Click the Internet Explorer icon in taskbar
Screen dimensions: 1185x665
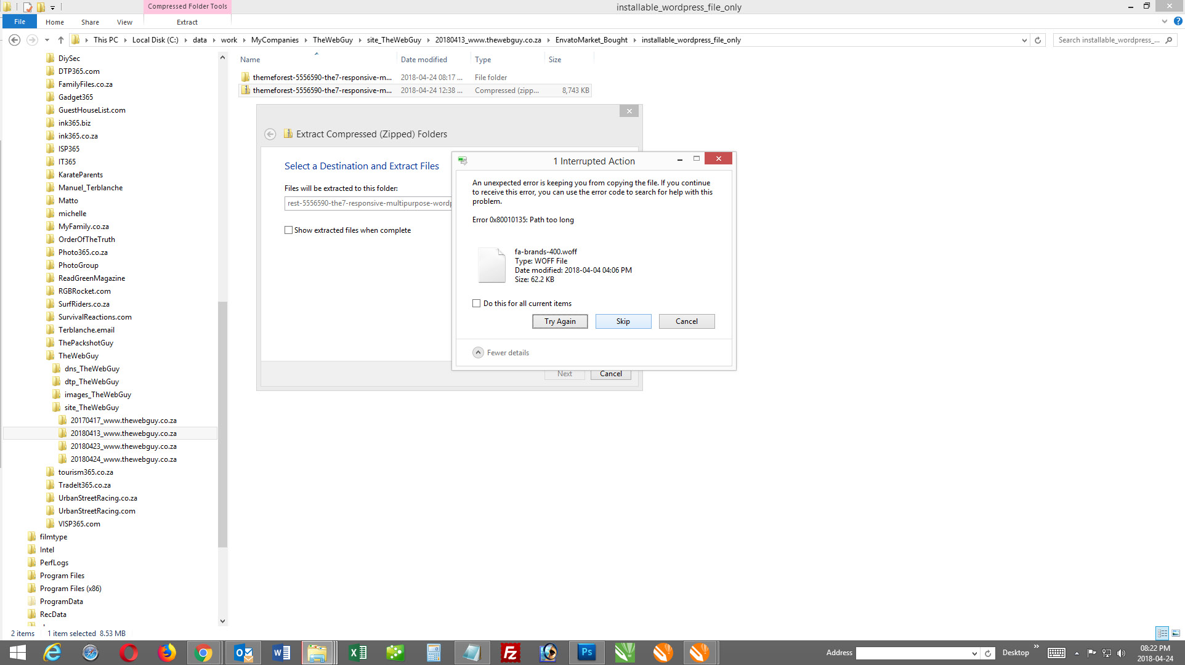click(x=52, y=652)
